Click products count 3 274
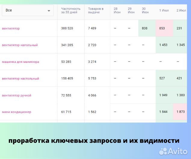The image size is (191, 159). click(x=92, y=62)
